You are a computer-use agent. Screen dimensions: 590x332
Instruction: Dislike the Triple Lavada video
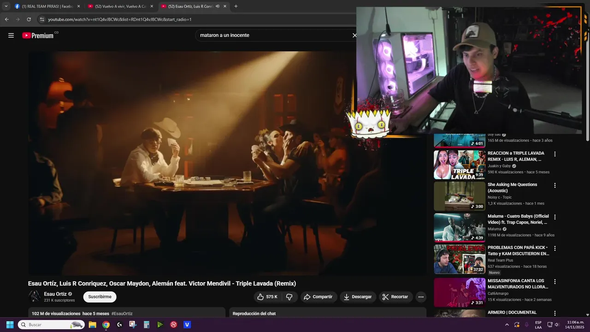(x=289, y=297)
